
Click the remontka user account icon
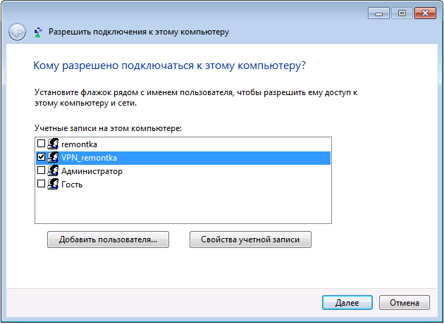tap(53, 144)
